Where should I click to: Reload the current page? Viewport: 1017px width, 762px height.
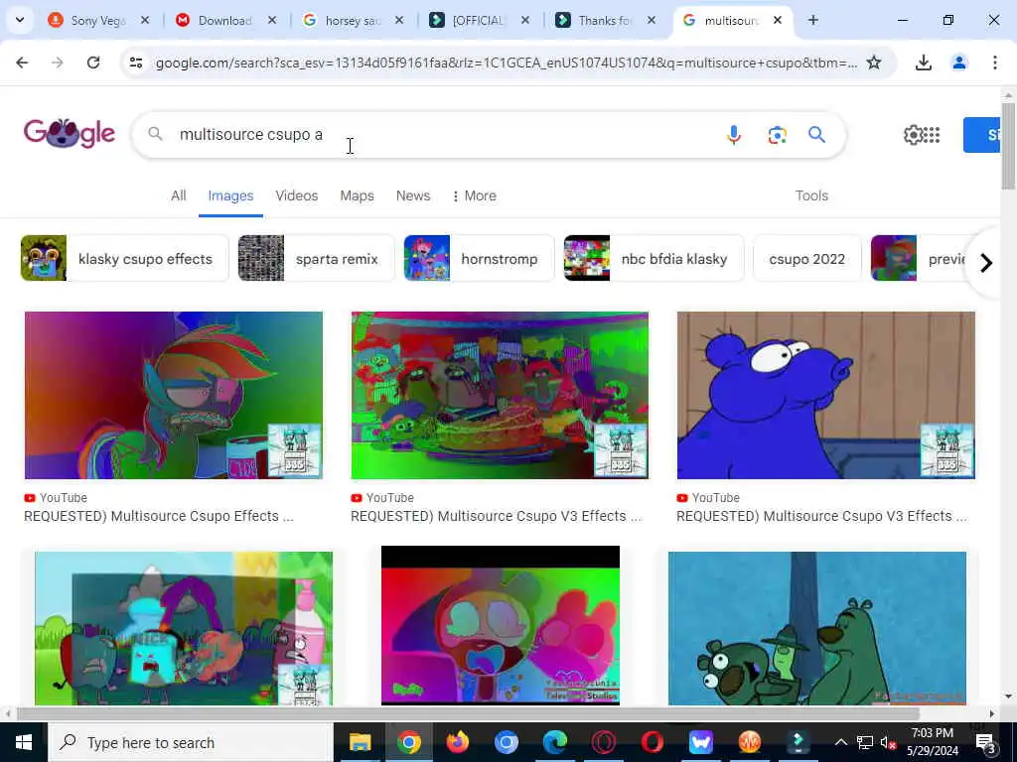coord(93,63)
